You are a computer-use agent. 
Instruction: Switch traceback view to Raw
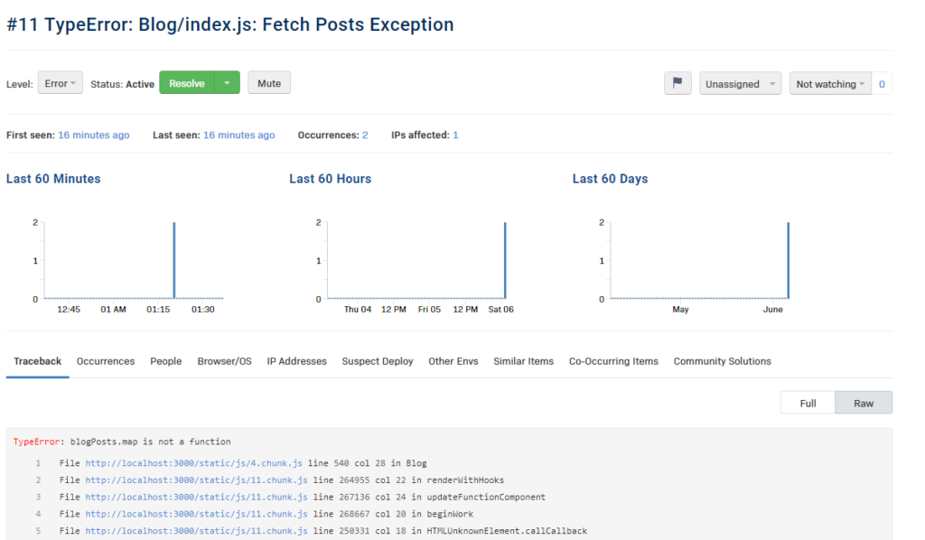864,403
